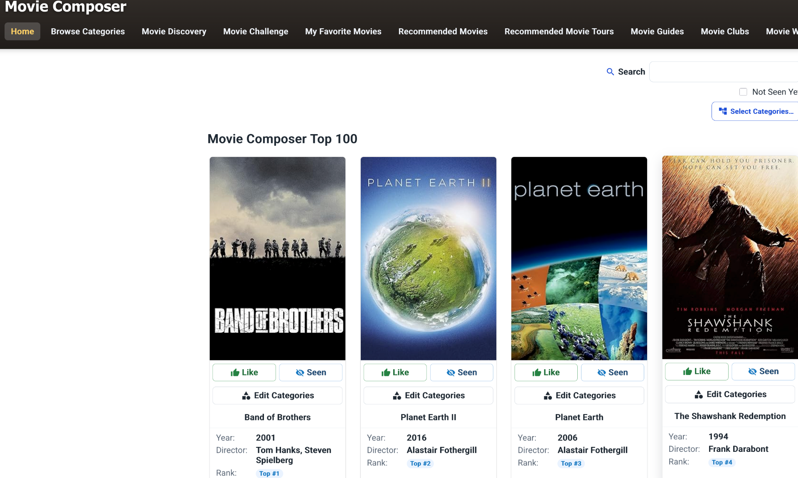This screenshot has height=478, width=798.
Task: Click the Select Categories tree icon
Action: [723, 111]
